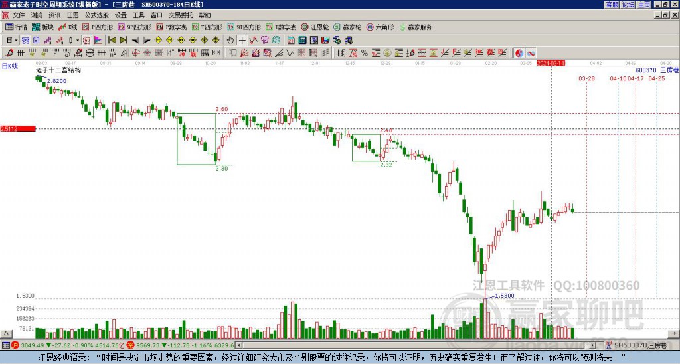Click the save disk icon
Image resolution: width=680 pixels, height=364 pixels.
click(325, 40)
